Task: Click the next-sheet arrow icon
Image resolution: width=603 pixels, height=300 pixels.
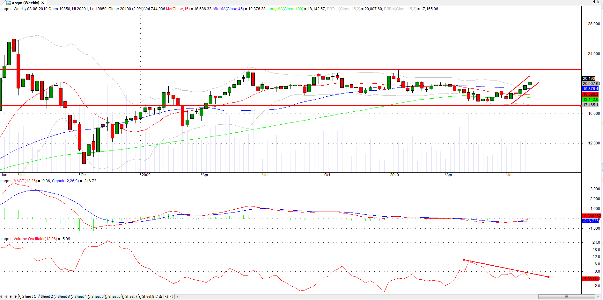Action: [11, 296]
